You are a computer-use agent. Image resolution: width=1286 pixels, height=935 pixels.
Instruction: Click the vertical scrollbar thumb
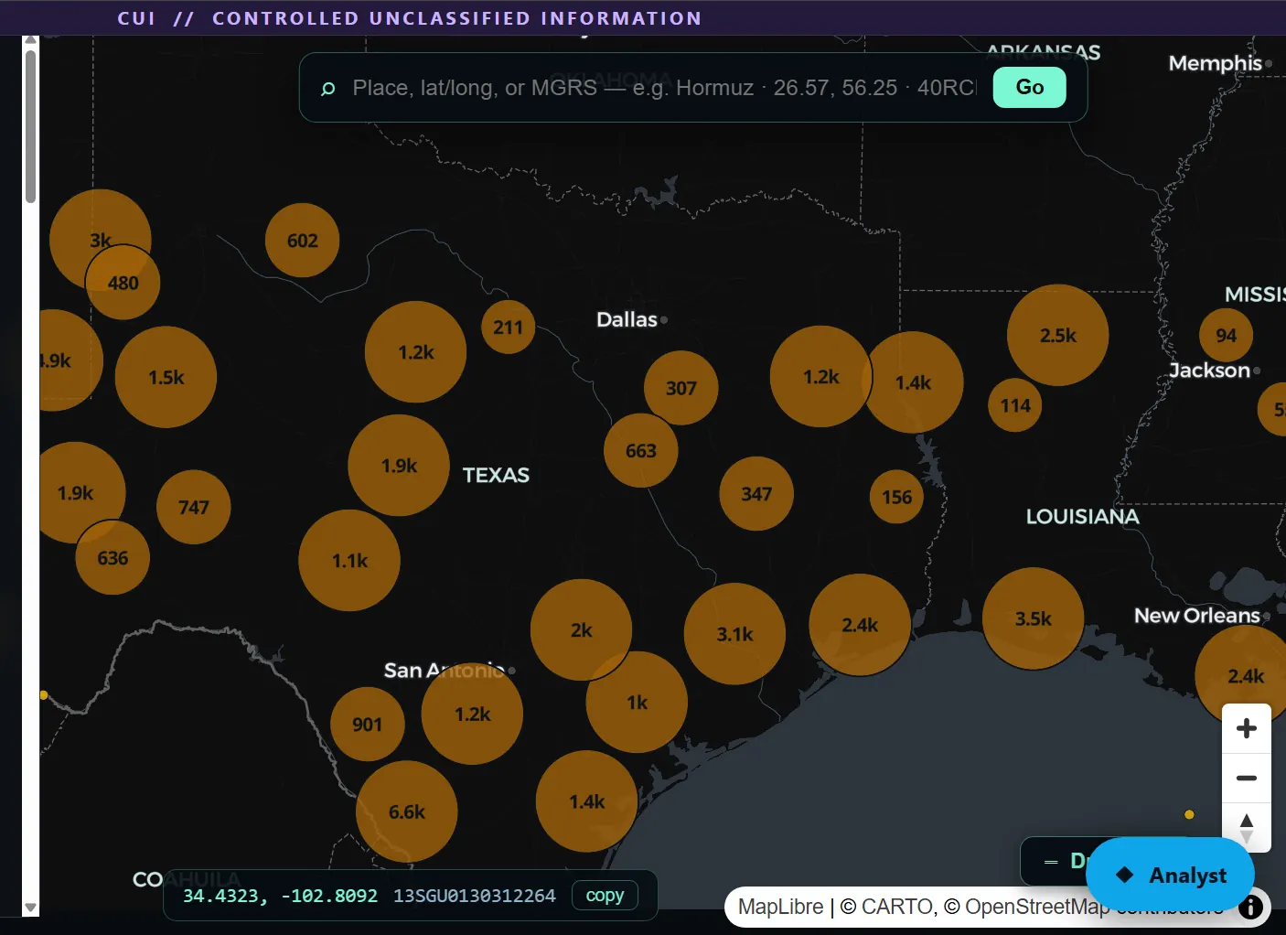click(30, 126)
